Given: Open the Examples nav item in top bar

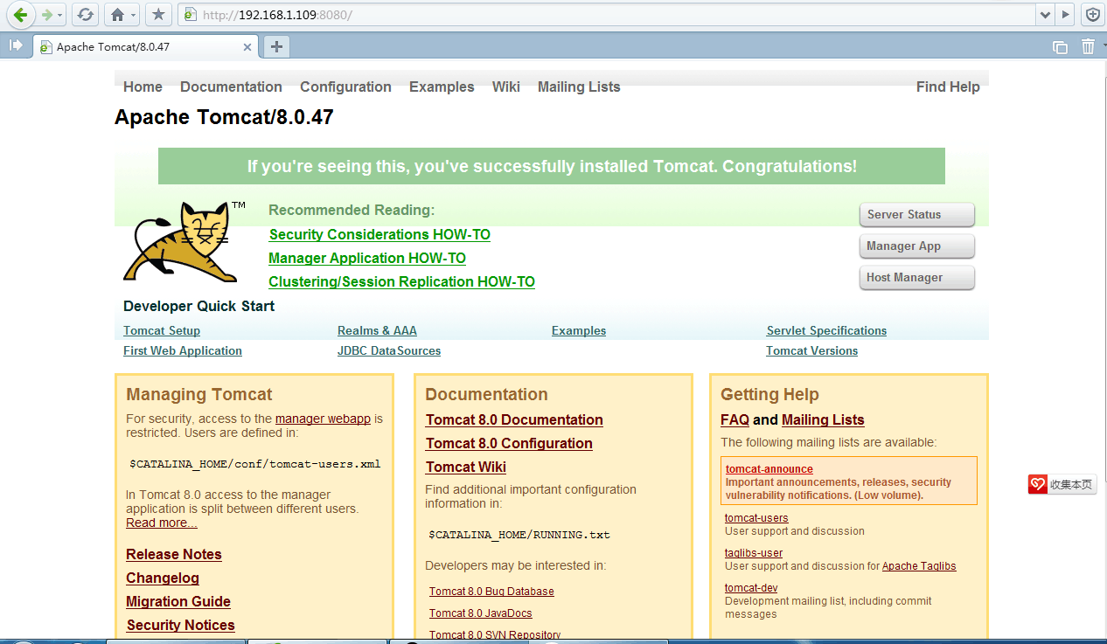Looking at the screenshot, I should click(442, 87).
